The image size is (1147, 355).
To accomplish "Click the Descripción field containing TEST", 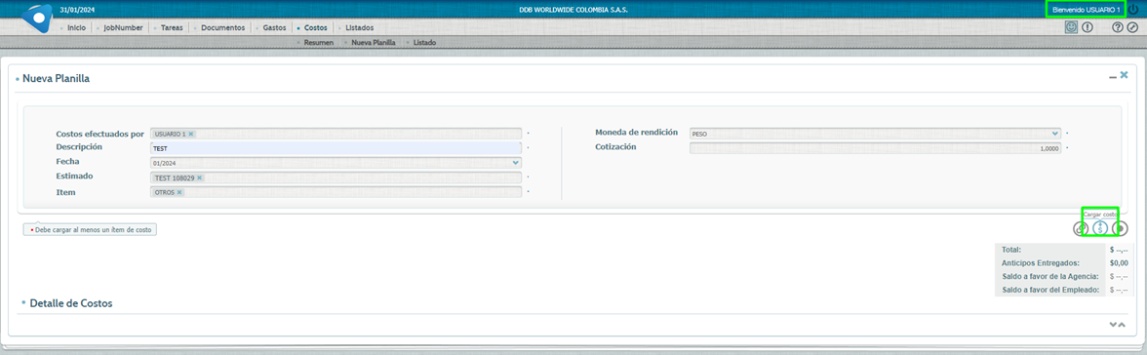I will click(336, 148).
